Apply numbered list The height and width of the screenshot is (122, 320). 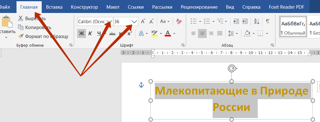coord(207,21)
